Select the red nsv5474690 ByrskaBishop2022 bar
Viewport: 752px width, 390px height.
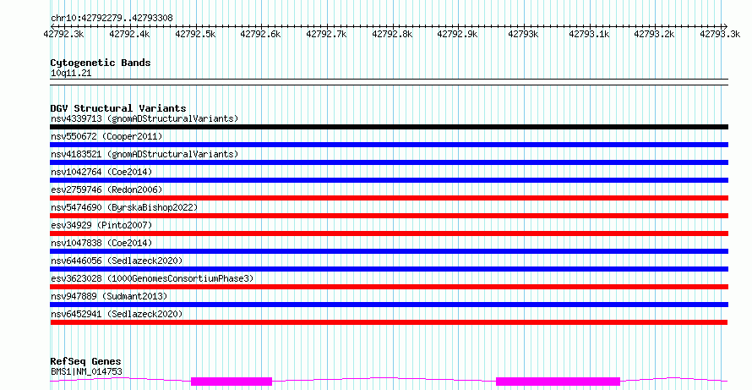point(389,216)
